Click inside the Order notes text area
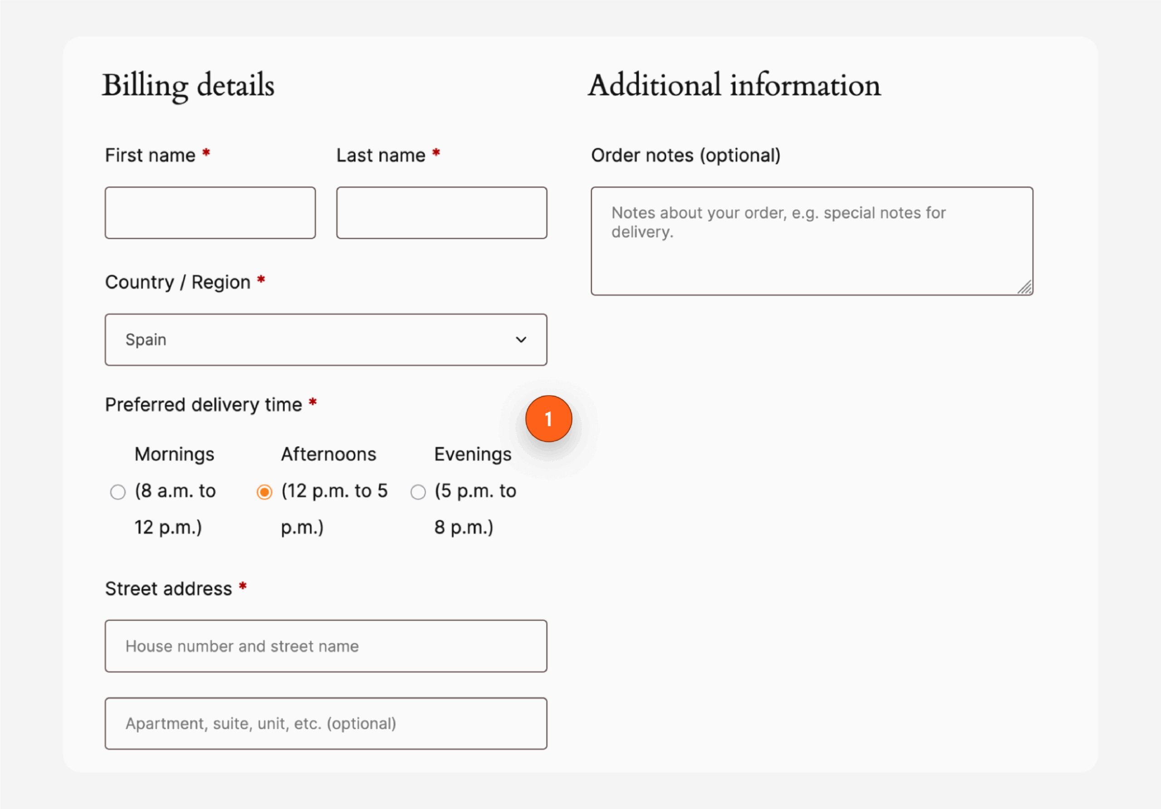The height and width of the screenshot is (809, 1161). [811, 240]
